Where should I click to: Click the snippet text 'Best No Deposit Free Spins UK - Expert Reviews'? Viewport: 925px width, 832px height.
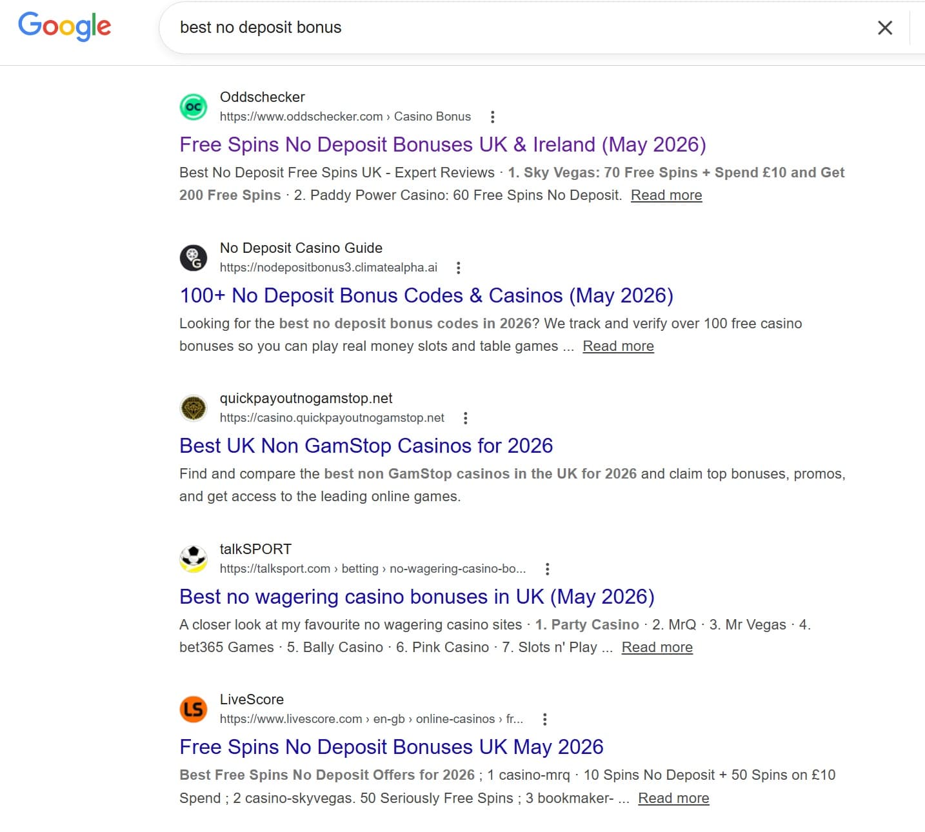(337, 173)
